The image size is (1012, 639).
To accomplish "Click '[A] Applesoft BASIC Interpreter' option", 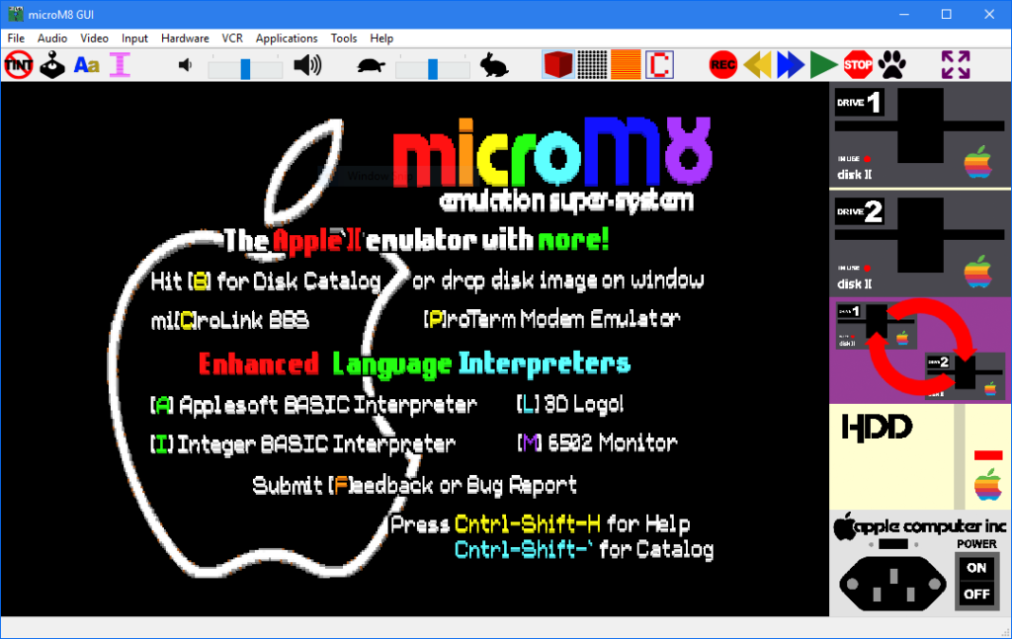I will [x=313, y=405].
